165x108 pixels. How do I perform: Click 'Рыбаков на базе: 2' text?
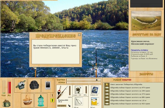(x=139, y=56)
